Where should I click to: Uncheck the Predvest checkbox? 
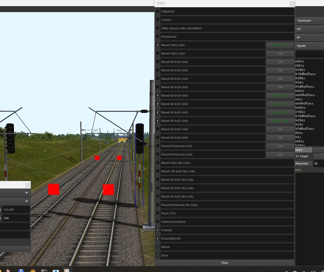[x=158, y=230]
